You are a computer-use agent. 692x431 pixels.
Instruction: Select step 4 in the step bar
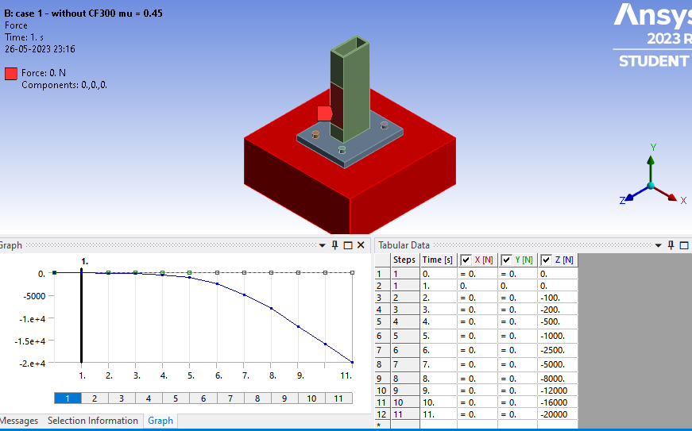click(149, 398)
